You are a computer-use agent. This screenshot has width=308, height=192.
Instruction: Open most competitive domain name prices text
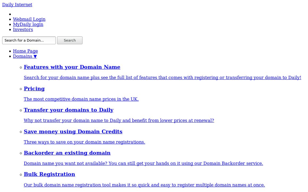coord(81,99)
